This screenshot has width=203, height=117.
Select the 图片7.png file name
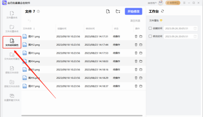[x=34, y=86]
